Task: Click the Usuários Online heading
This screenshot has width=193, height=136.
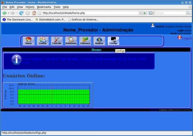Action: pos(24,76)
